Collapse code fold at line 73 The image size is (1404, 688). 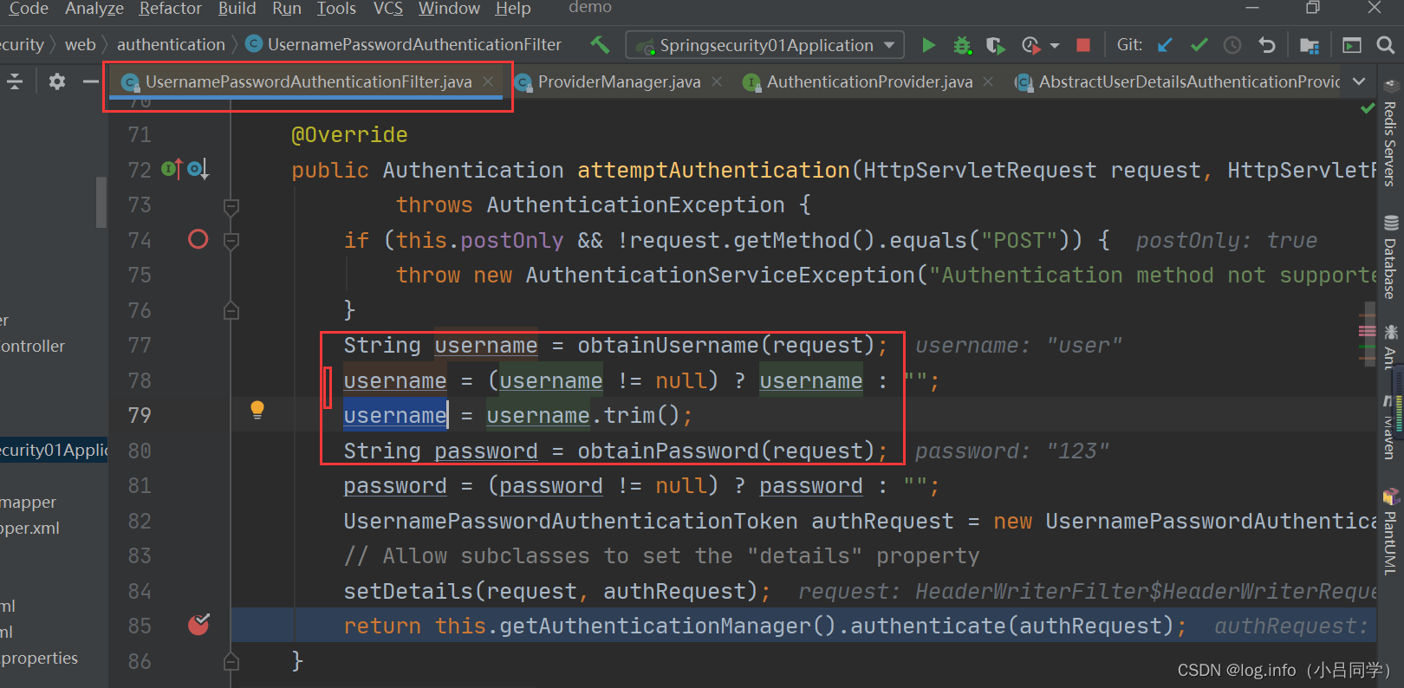point(231,207)
